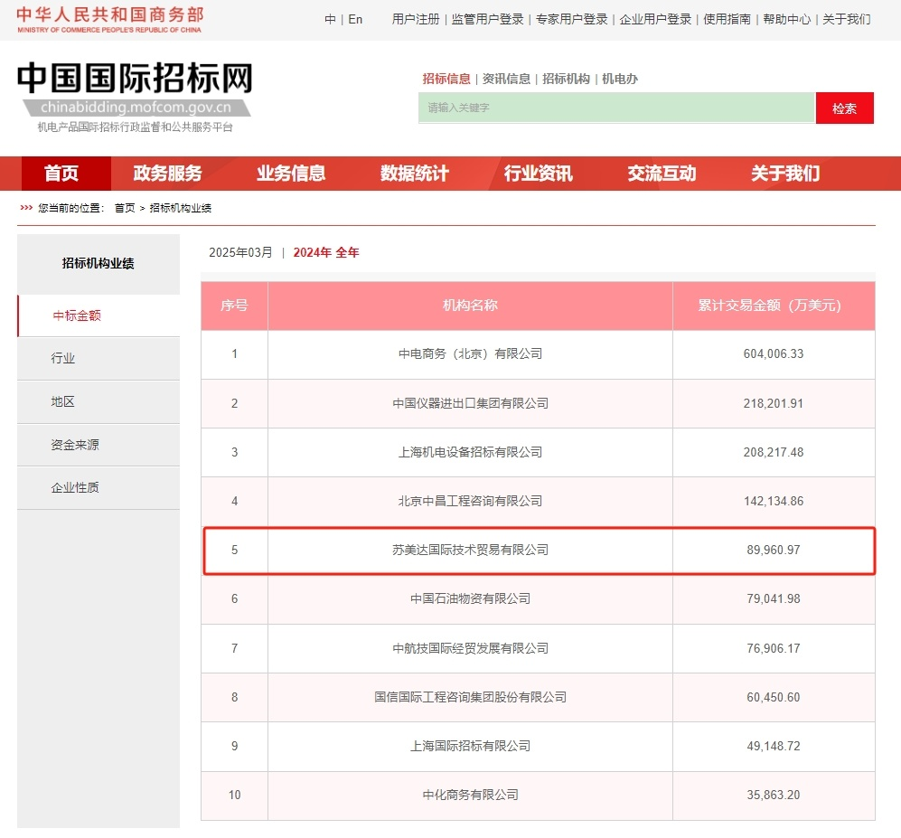The image size is (901, 838).
Task: Switch language to En
Action: 355,19
